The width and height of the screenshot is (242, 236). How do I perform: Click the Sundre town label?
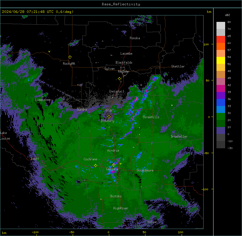[x=82, y=110]
